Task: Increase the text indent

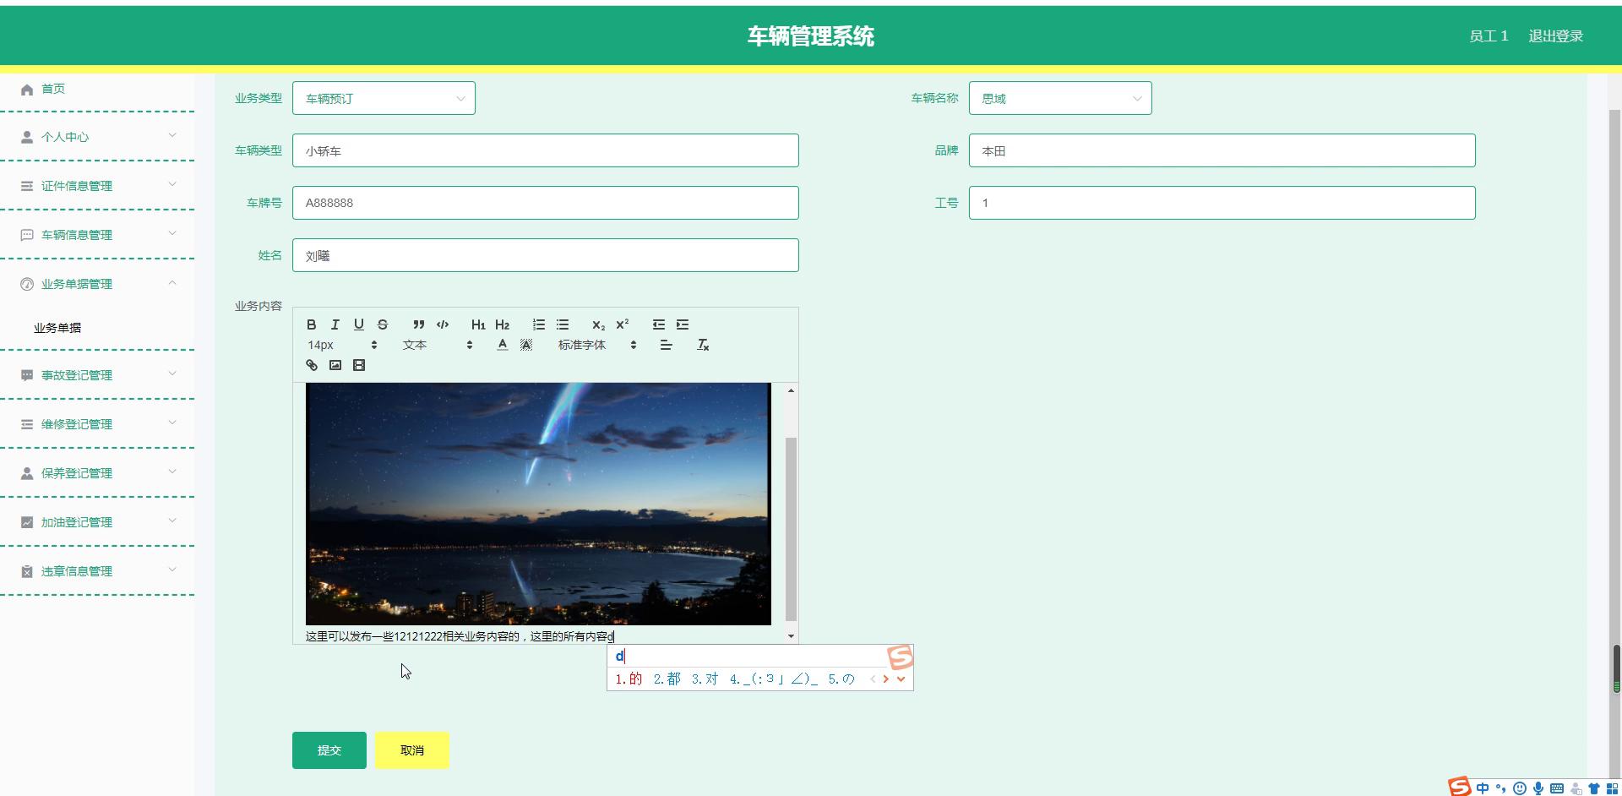Action: tap(683, 324)
